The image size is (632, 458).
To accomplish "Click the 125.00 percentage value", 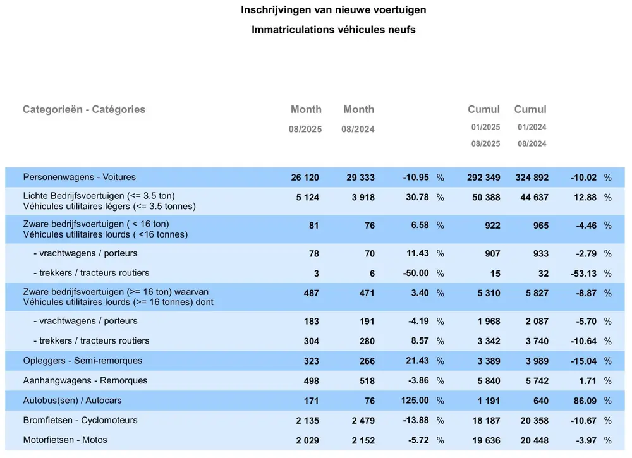I will click(x=415, y=401).
